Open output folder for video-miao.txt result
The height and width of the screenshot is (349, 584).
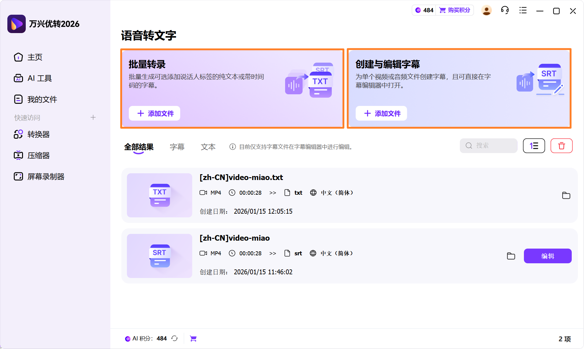[x=566, y=195]
